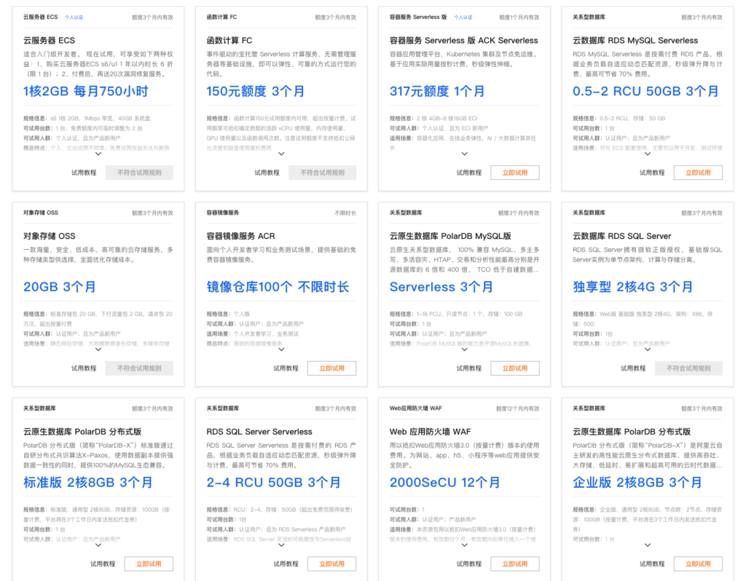Viewport: 746px width, 581px height.
Task: Try PolarDB MySQL版 with 立即试用
Action: click(x=515, y=368)
